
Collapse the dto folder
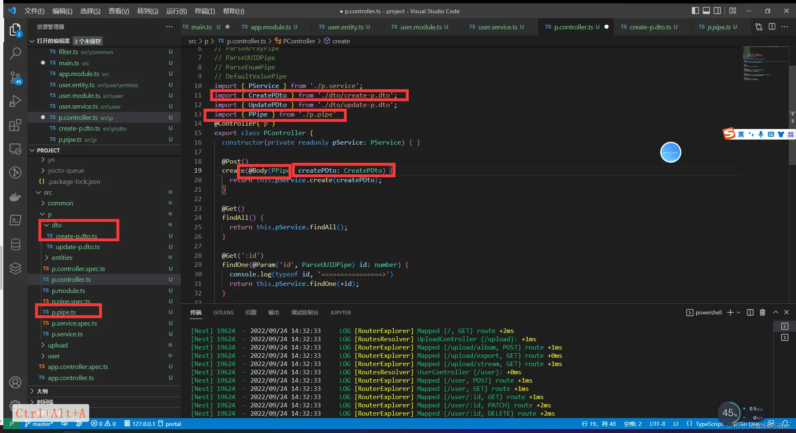[x=46, y=225]
